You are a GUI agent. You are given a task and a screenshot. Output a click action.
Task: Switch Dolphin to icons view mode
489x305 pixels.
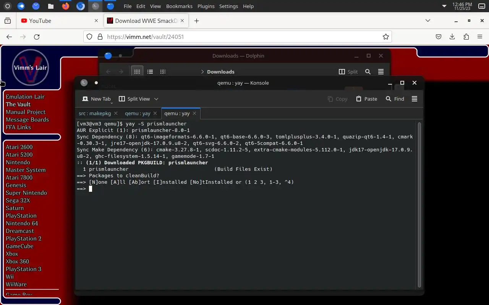click(x=137, y=72)
